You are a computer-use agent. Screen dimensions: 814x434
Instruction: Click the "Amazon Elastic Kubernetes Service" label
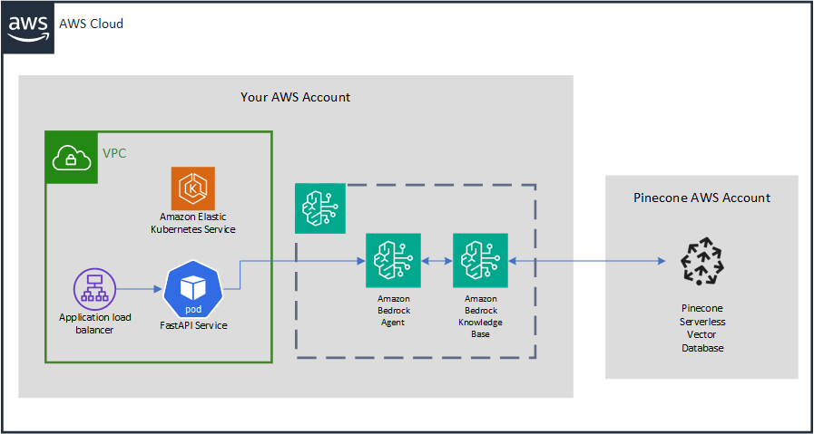coord(192,223)
